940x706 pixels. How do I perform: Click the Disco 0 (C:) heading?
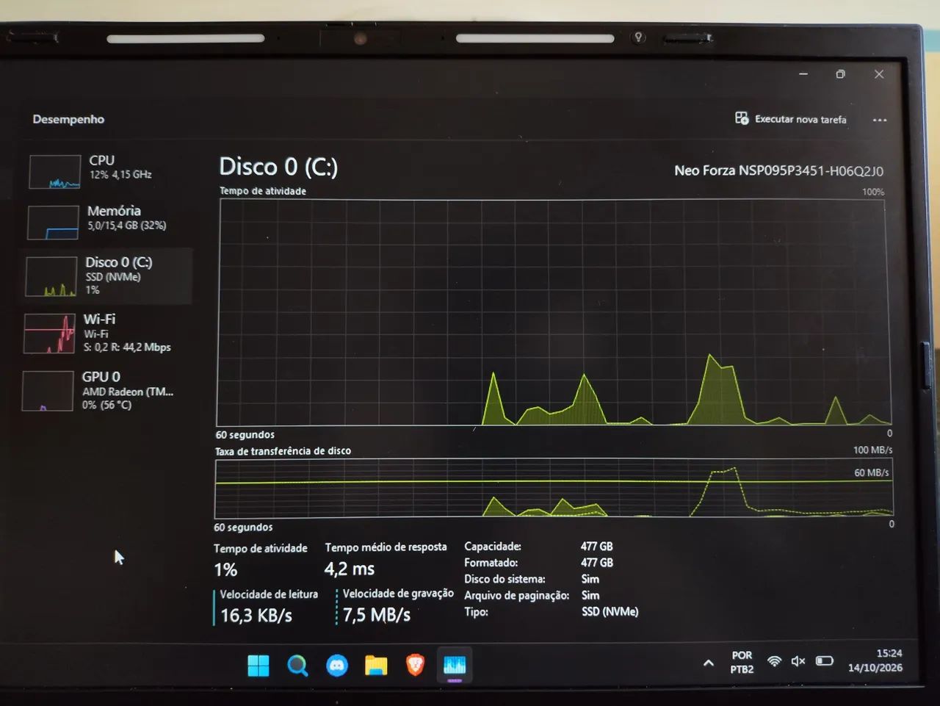(x=278, y=167)
